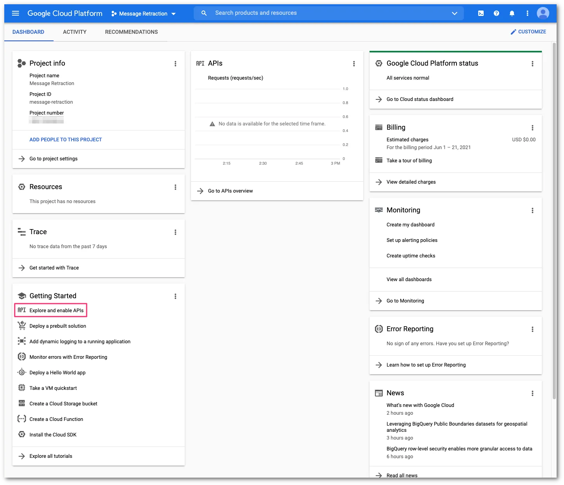Open the notifications bell

[512, 13]
